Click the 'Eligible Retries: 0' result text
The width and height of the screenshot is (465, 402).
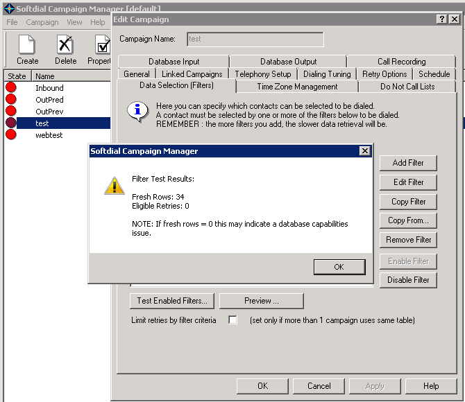pos(160,206)
